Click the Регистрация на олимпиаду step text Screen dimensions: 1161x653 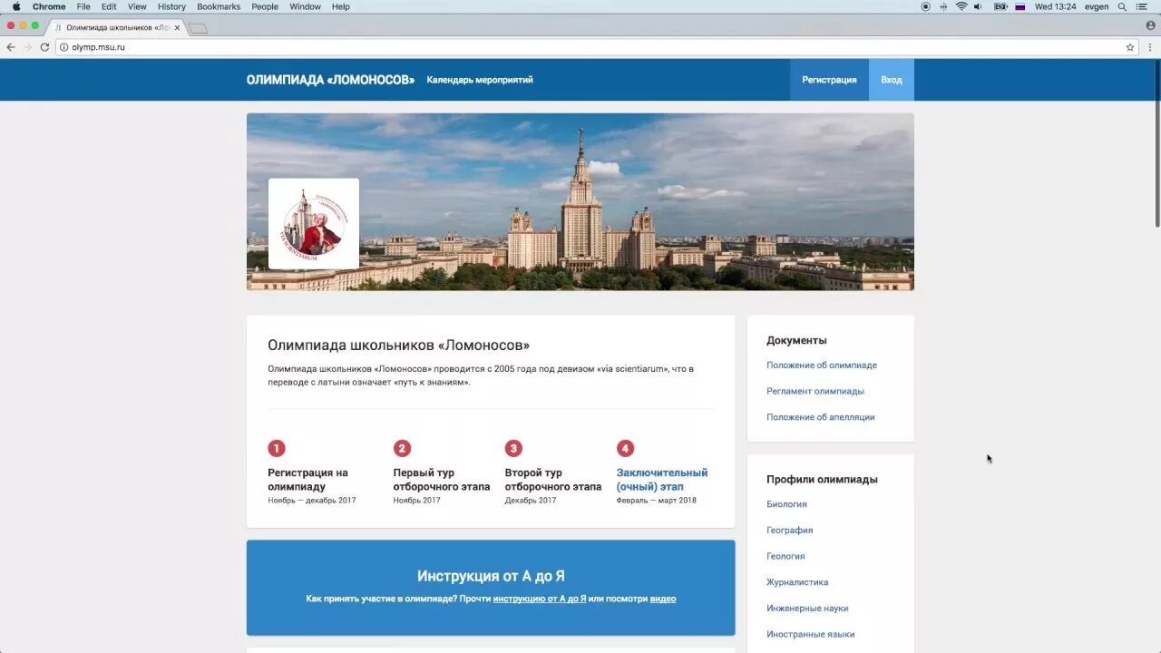point(307,480)
